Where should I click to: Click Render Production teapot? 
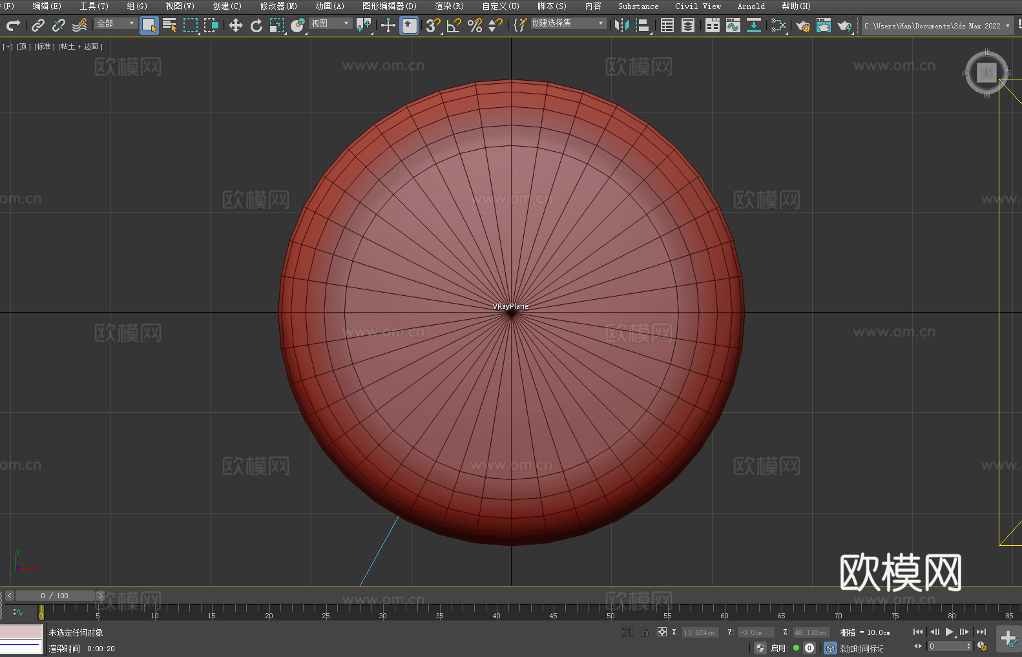tap(844, 25)
